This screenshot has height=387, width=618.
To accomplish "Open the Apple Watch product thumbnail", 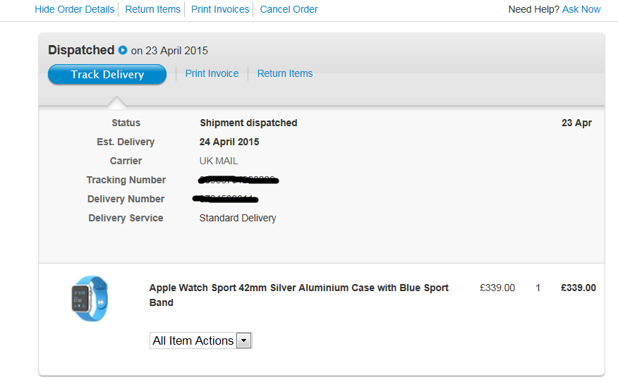I will pos(90,298).
